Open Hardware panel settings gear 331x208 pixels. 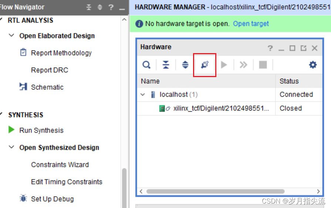tap(313, 65)
